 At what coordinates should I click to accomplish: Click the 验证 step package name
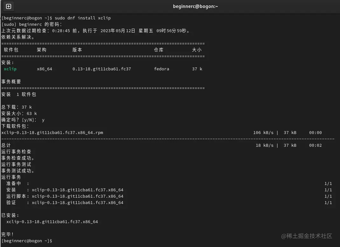coord(78,203)
